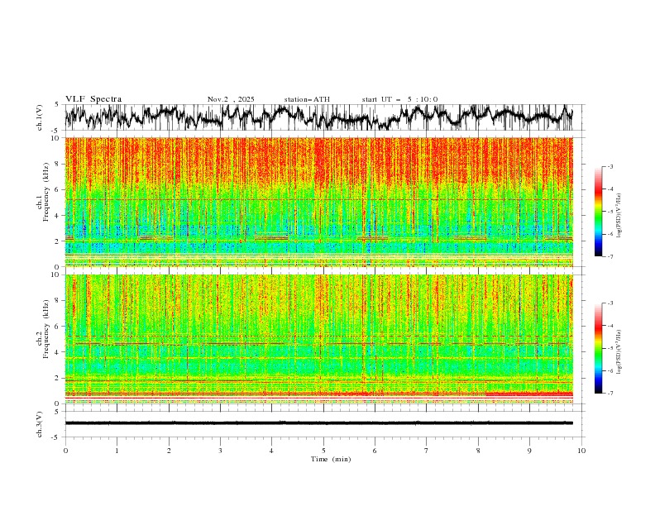Viewport: 655px width, 506px height.
Task: Click the 'start UT = 5 :10: 0' label
Action: point(399,99)
